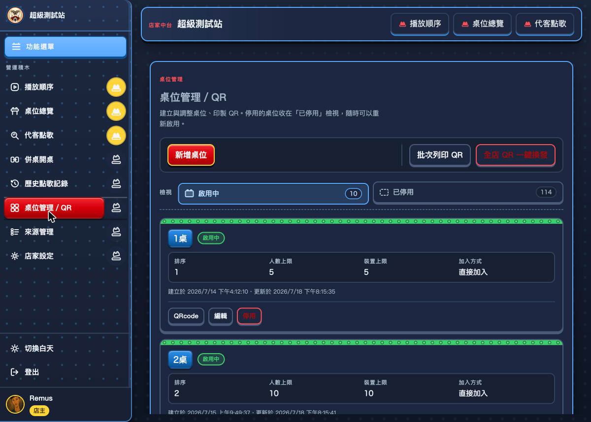Click the 1桌 creation timestamp line
This screenshot has height=422, width=591.
coord(252,292)
